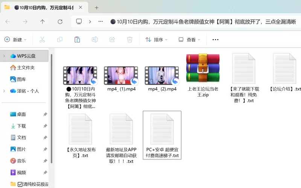The image size is (301, 188).
Task: Open the 查看 view dropdown
Action: pos(190,39)
